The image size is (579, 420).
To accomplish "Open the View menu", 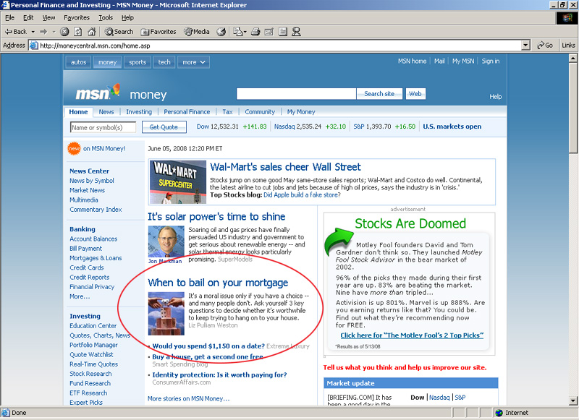I will (x=48, y=17).
